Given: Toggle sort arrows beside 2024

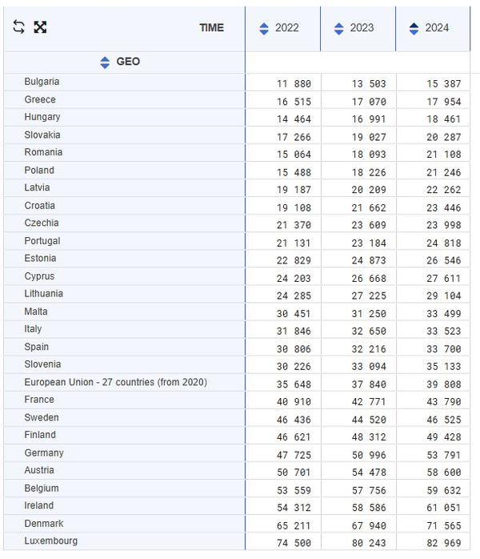Looking at the screenshot, I should coord(414,29).
